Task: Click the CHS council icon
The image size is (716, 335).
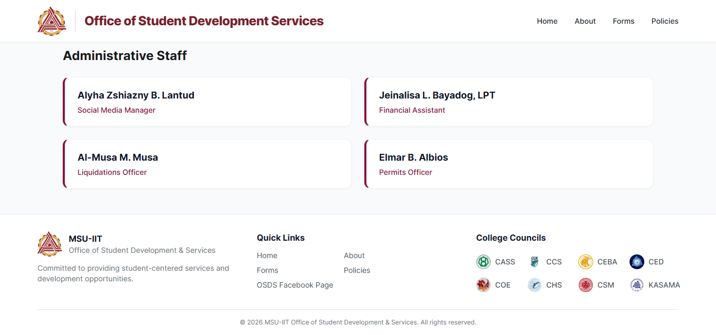Action: point(534,285)
